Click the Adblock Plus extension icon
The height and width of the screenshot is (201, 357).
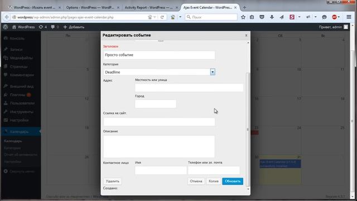pos(334,17)
